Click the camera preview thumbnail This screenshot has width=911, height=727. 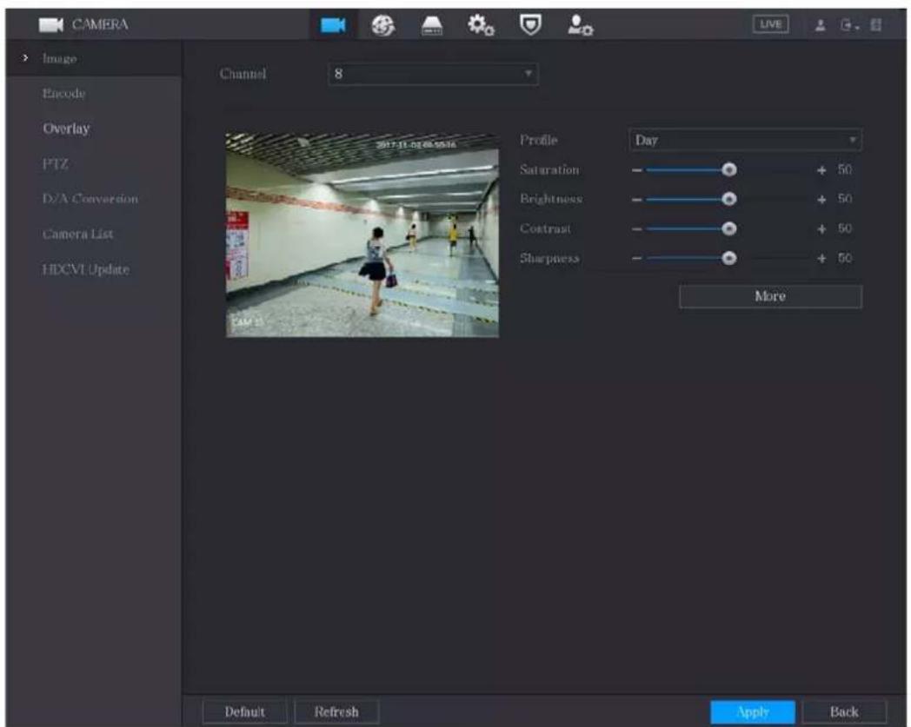[362, 235]
